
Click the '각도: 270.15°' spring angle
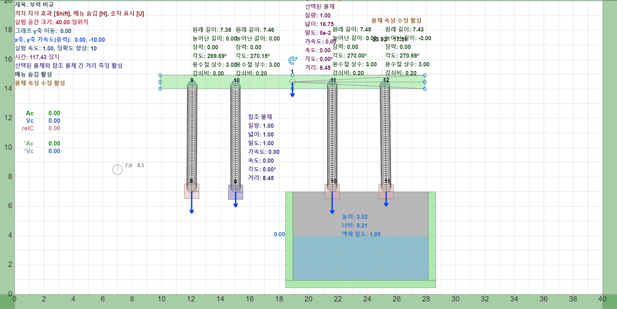(253, 56)
